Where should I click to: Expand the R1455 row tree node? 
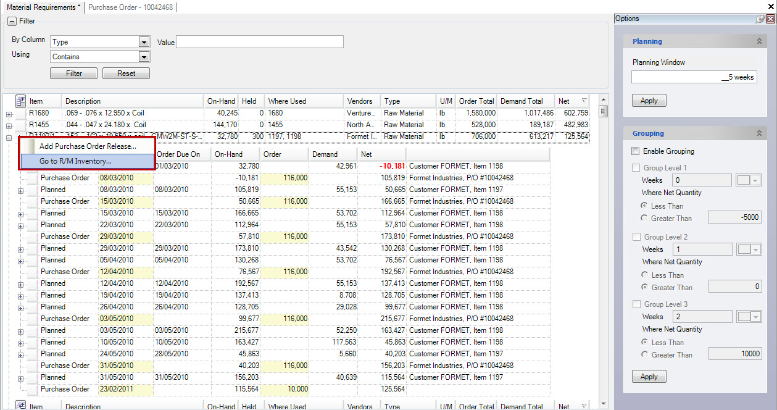point(9,125)
